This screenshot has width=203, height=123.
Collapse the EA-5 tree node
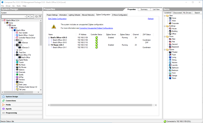tap(15, 45)
